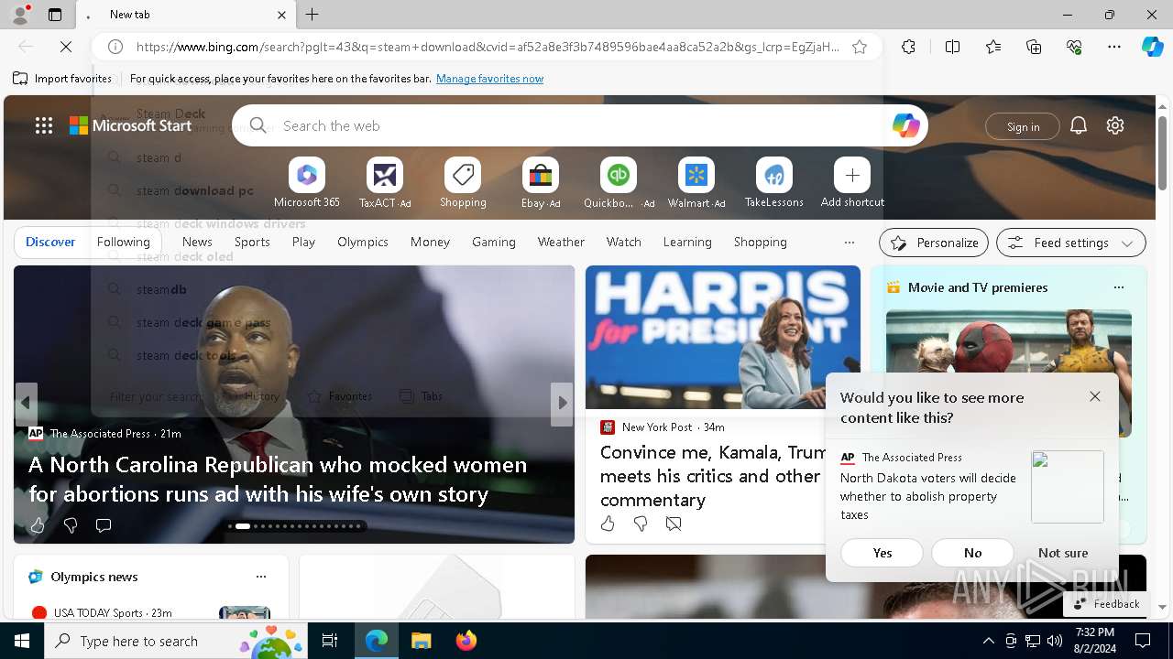
Task: Click the Search the web field
Action: pyautogui.click(x=580, y=125)
